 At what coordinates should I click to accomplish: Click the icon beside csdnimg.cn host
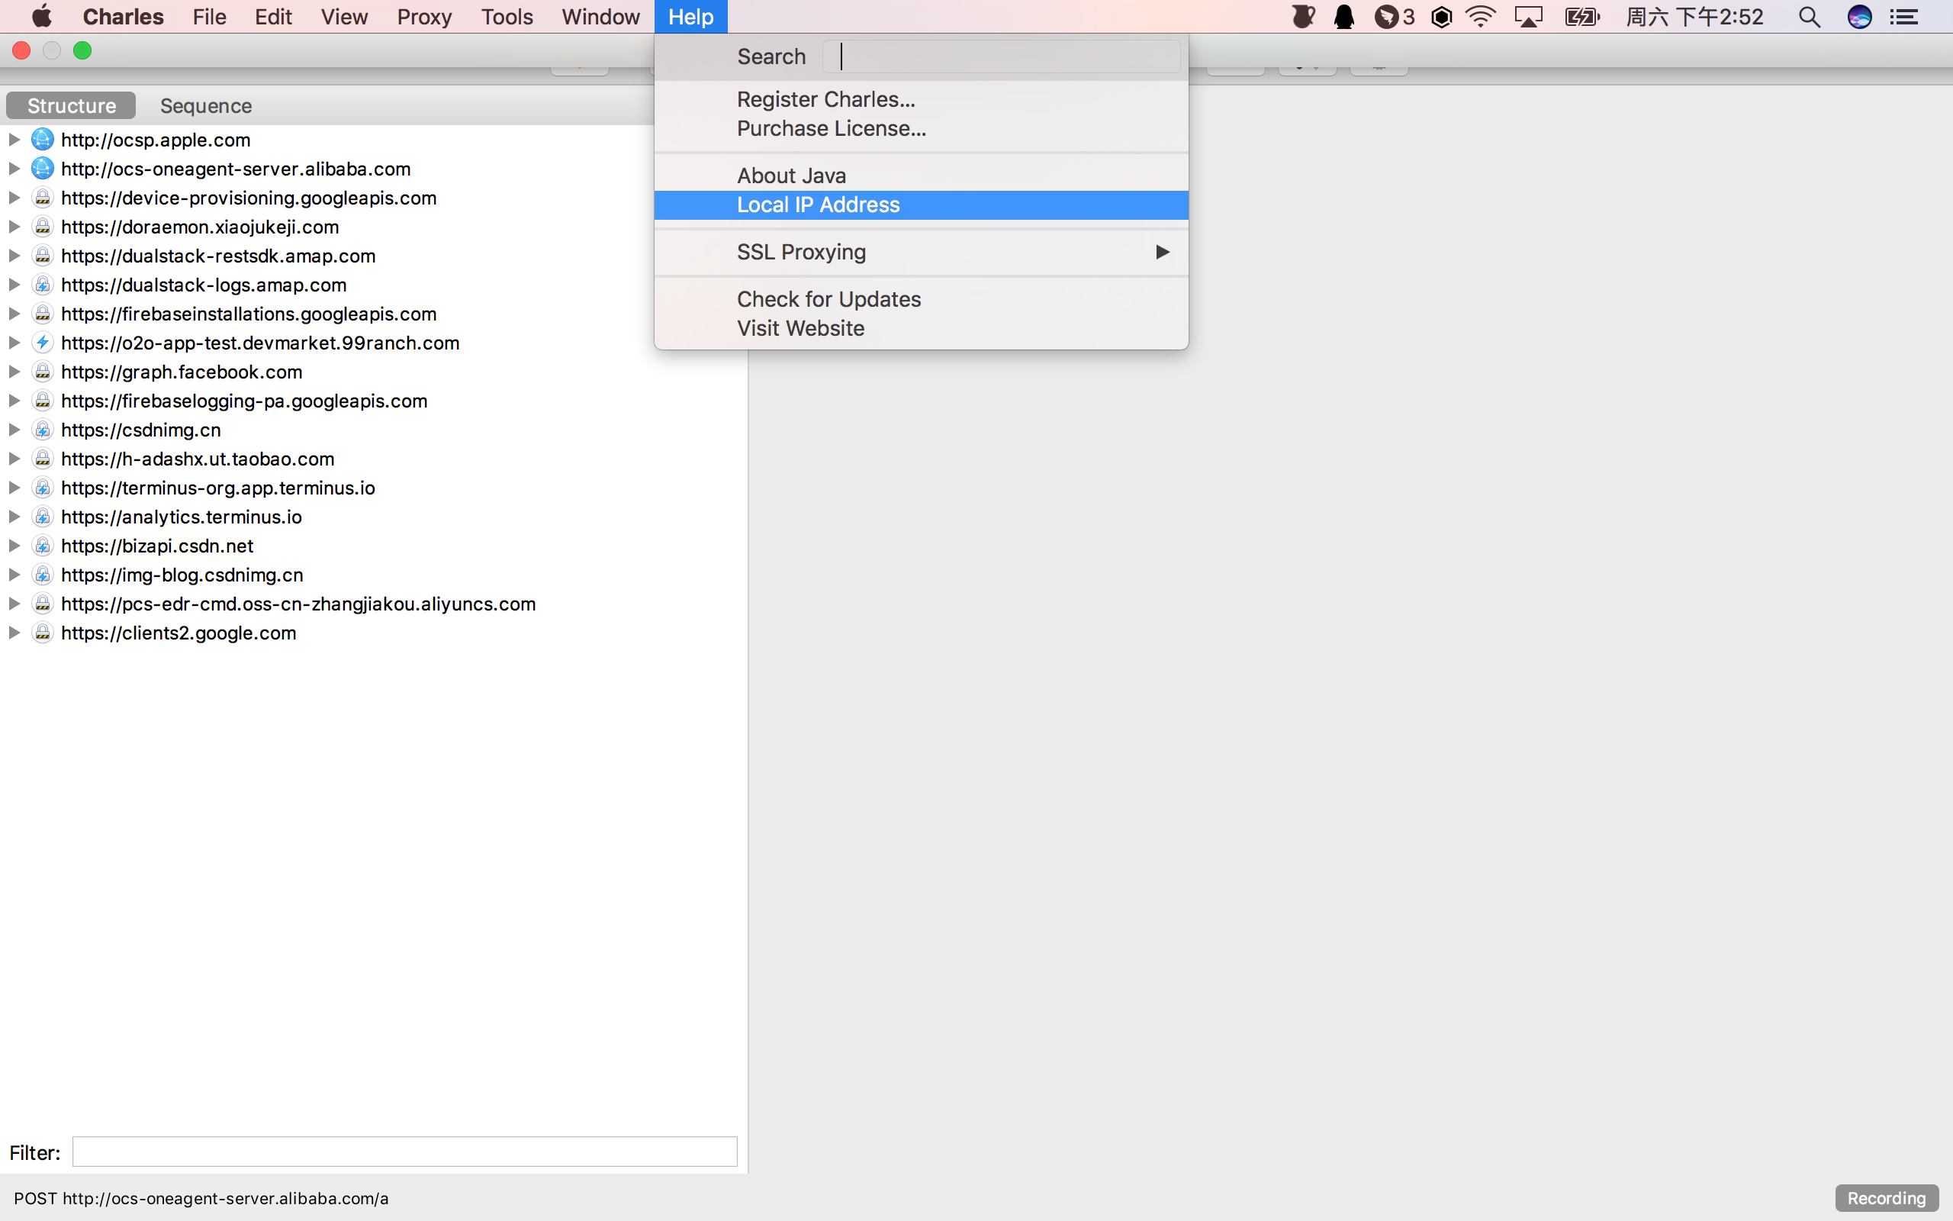click(x=42, y=430)
